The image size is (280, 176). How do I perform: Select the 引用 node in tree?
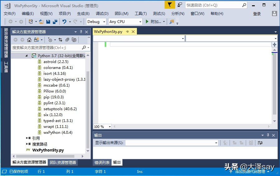(36, 138)
